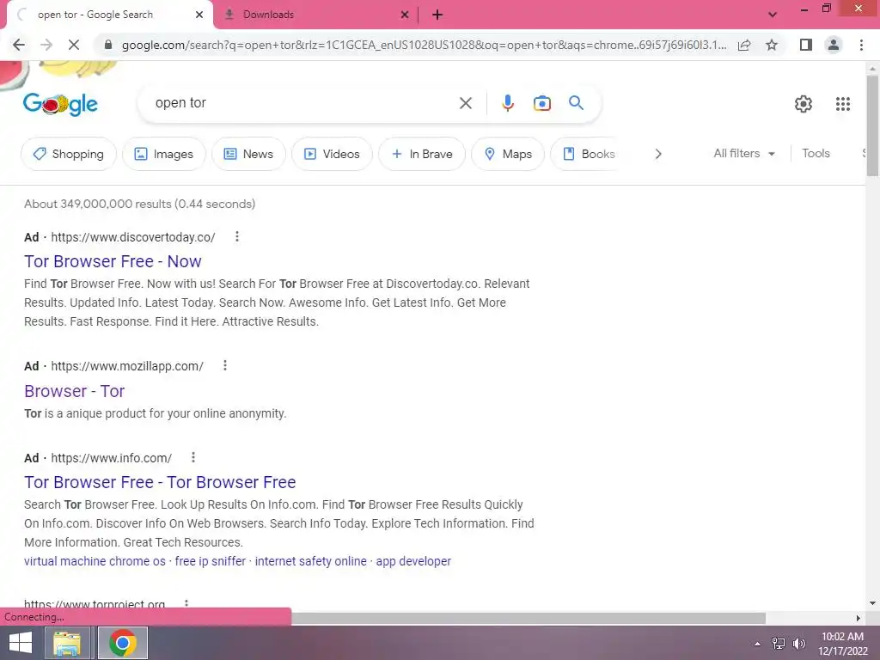Expand the All filters dropdown

[744, 153]
